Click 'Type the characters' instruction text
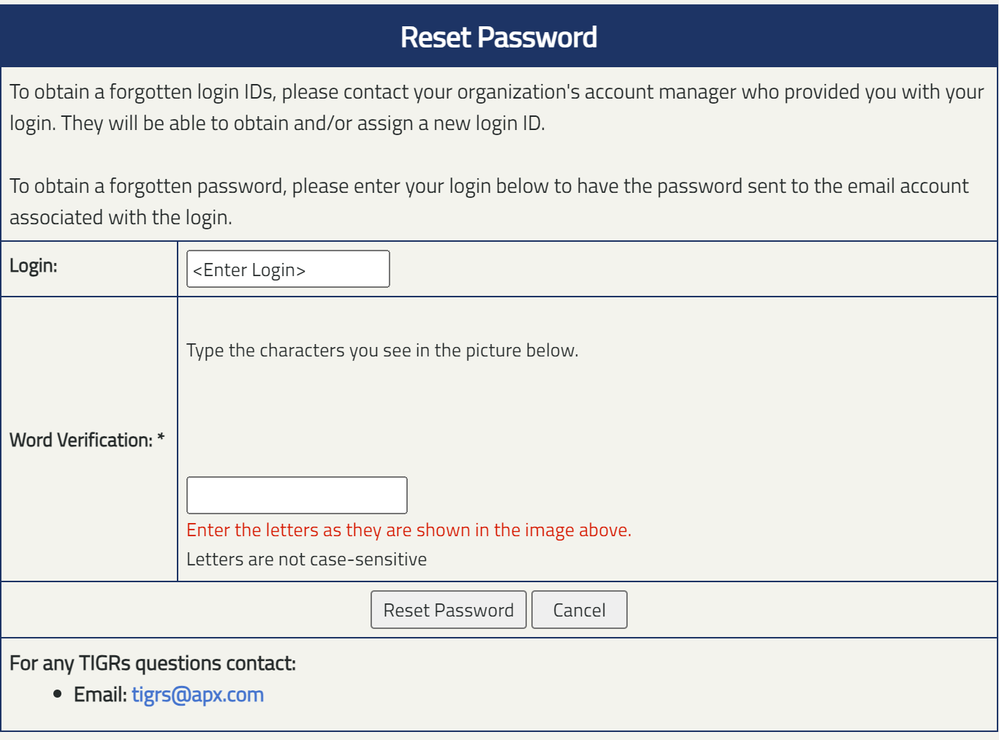This screenshot has width=999, height=740. (383, 350)
